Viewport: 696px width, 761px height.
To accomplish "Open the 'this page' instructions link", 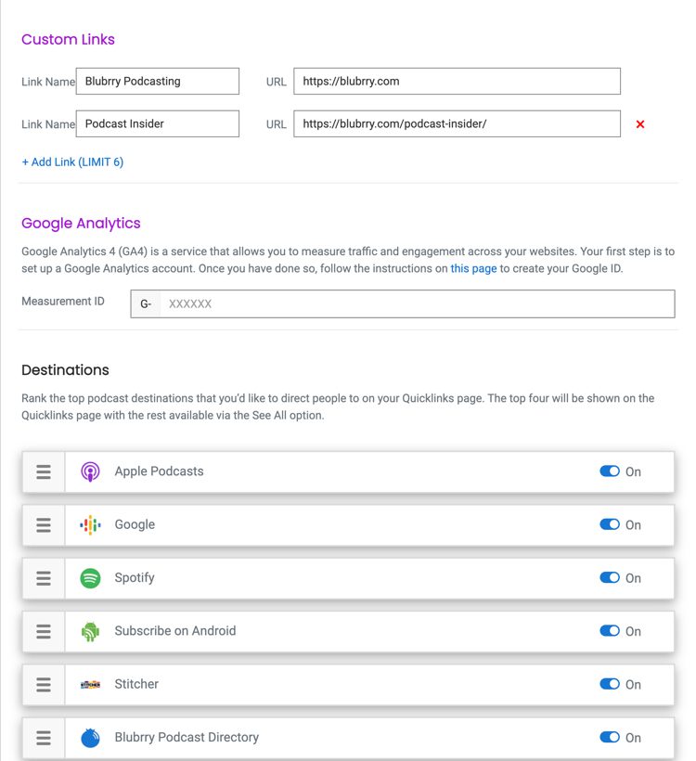I will click(x=473, y=268).
